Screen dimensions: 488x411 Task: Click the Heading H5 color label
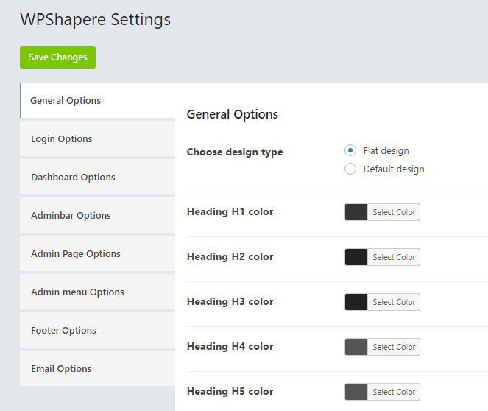pyautogui.click(x=230, y=391)
